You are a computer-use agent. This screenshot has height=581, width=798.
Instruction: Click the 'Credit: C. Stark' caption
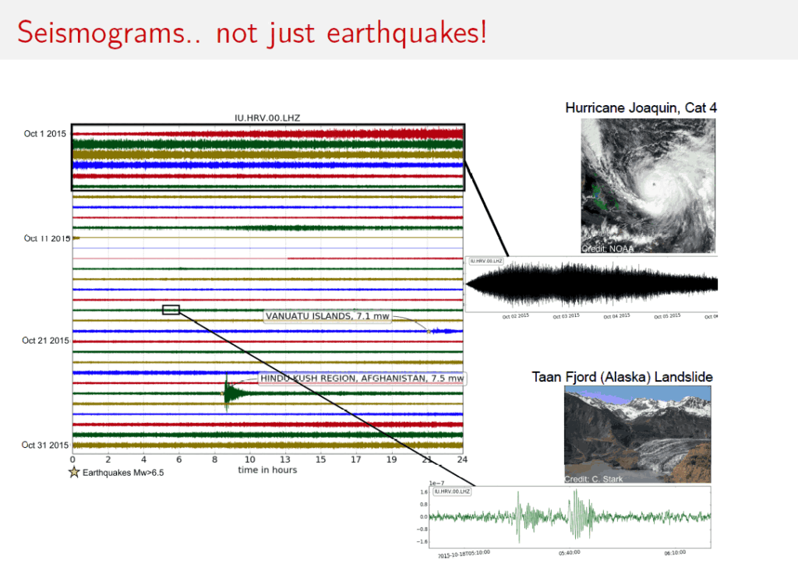coord(593,479)
